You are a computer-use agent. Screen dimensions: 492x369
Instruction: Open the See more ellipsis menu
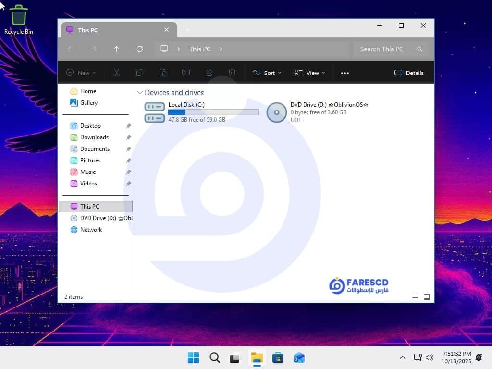(x=344, y=73)
